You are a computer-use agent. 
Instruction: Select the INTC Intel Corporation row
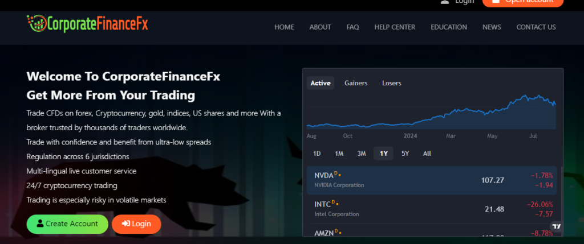pyautogui.click(x=432, y=209)
